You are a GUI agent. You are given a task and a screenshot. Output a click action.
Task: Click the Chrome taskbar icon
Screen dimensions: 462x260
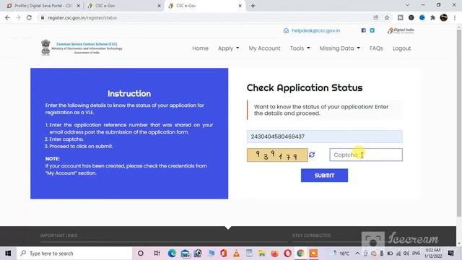tap(300, 253)
